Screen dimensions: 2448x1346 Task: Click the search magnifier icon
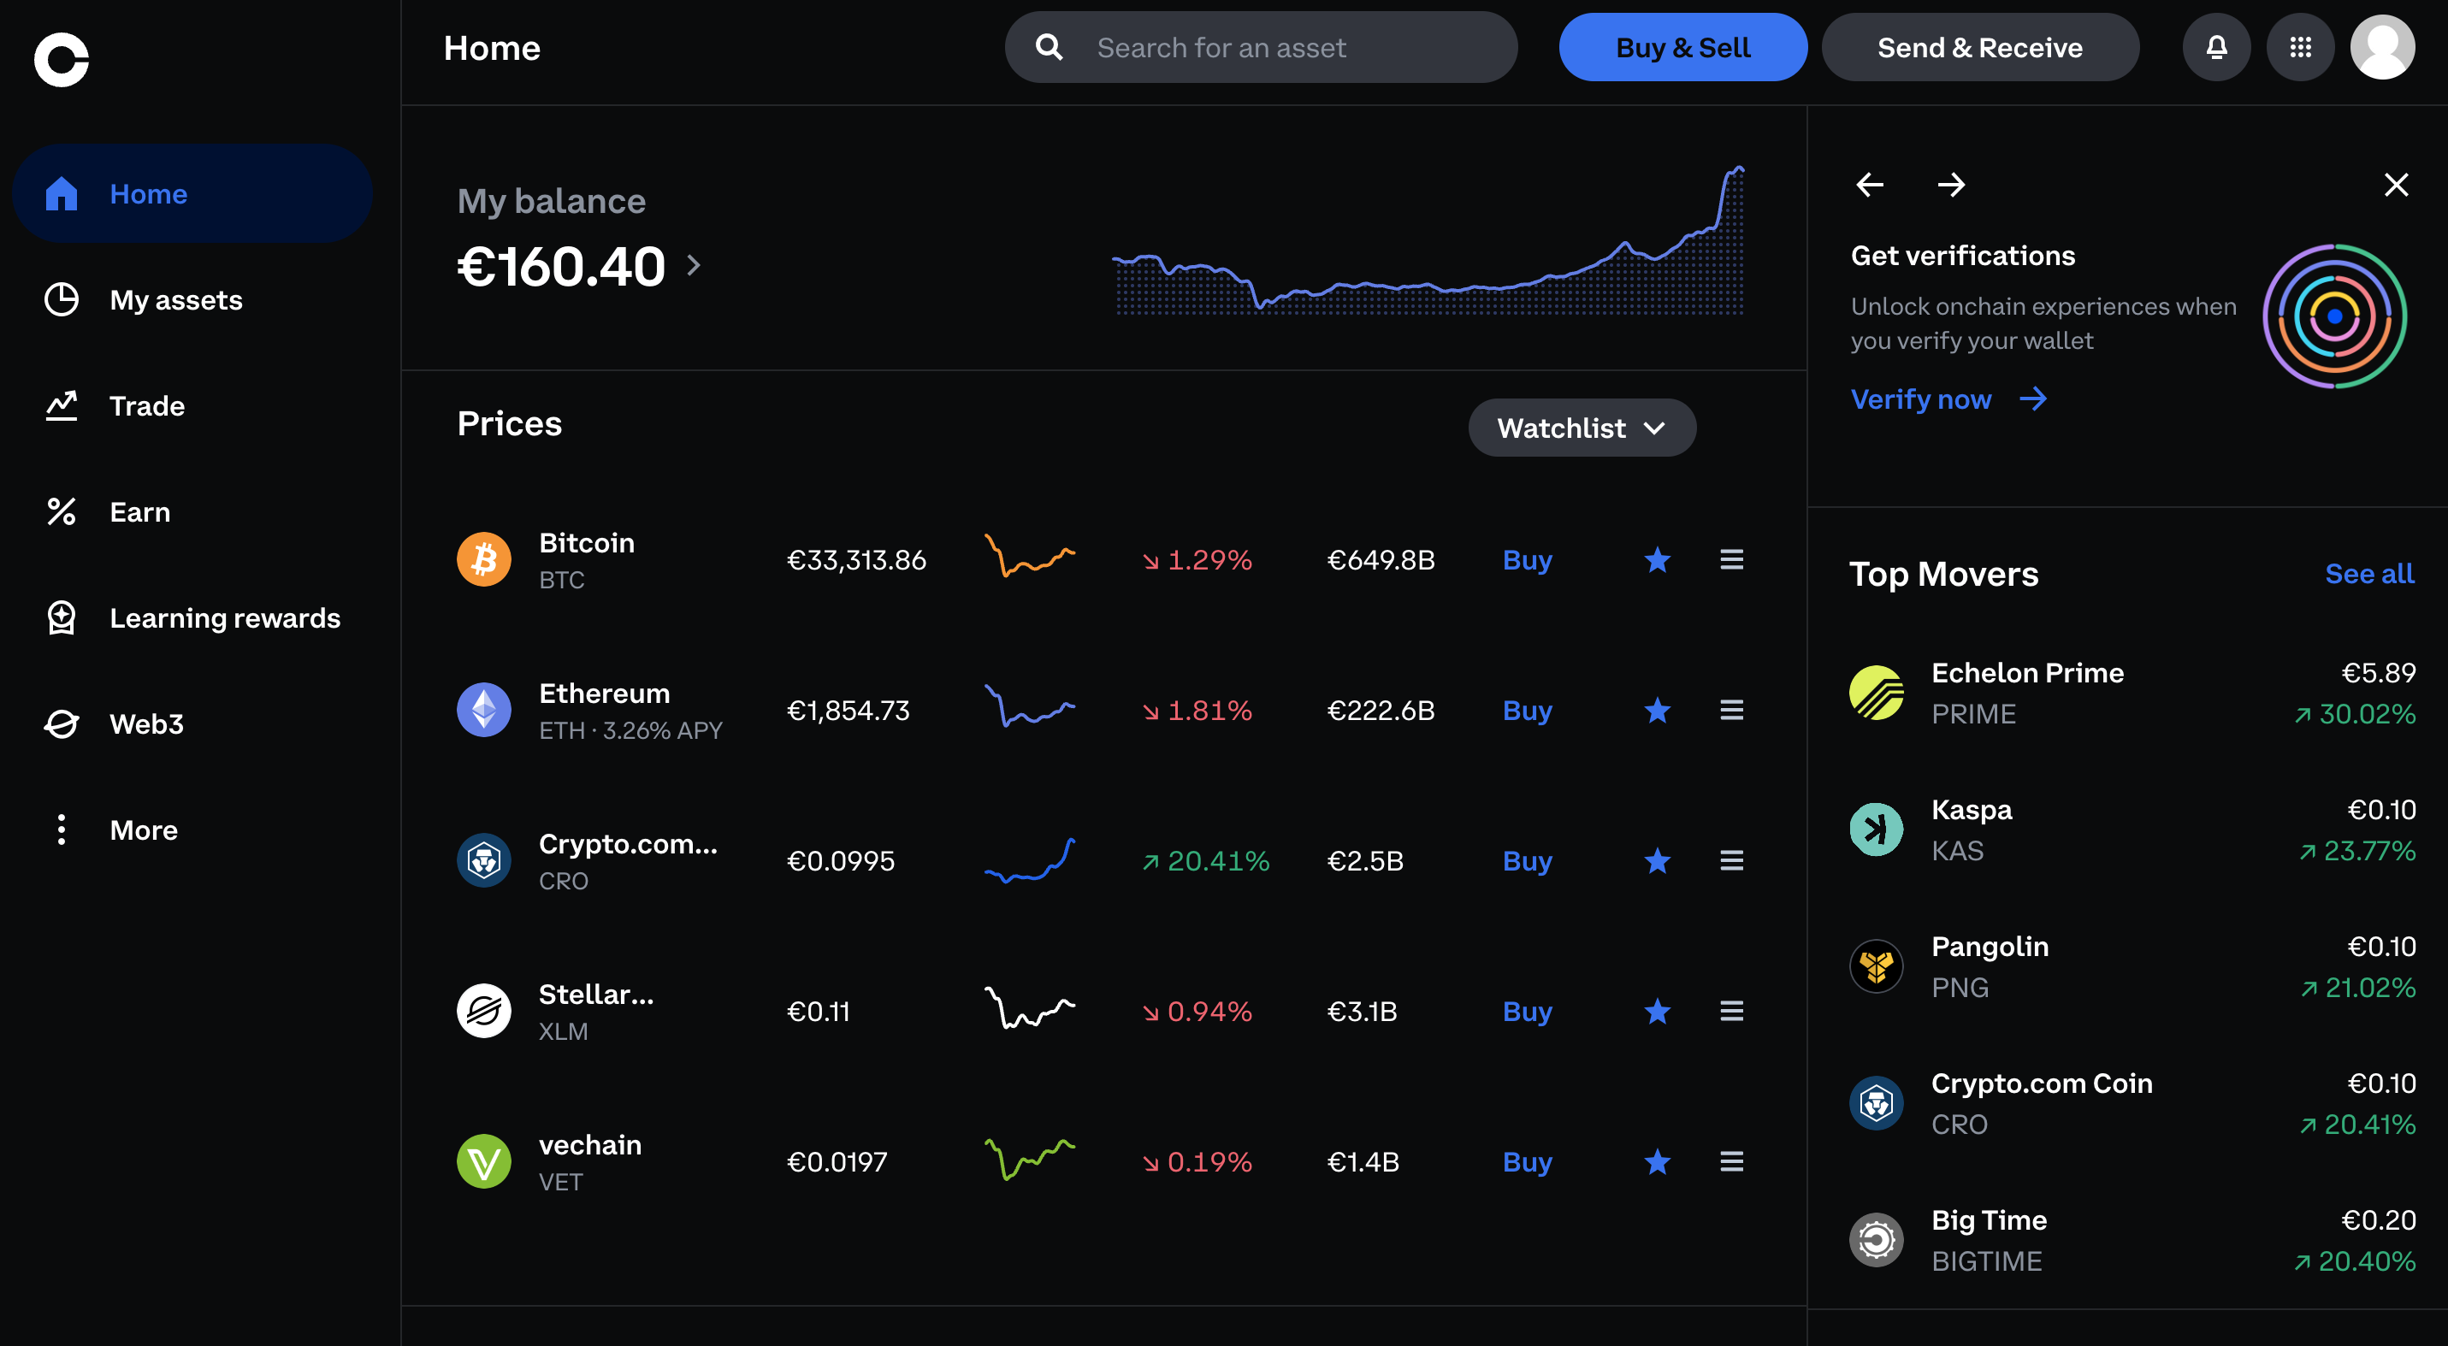1050,48
